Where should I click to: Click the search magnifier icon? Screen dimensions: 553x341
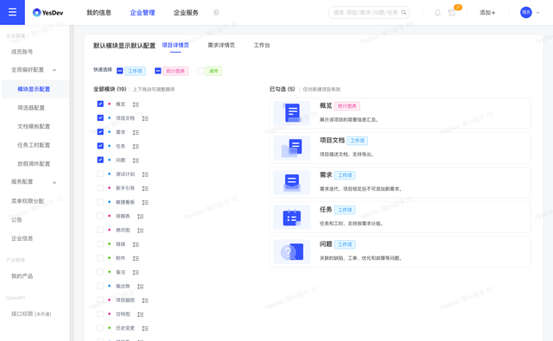point(404,12)
